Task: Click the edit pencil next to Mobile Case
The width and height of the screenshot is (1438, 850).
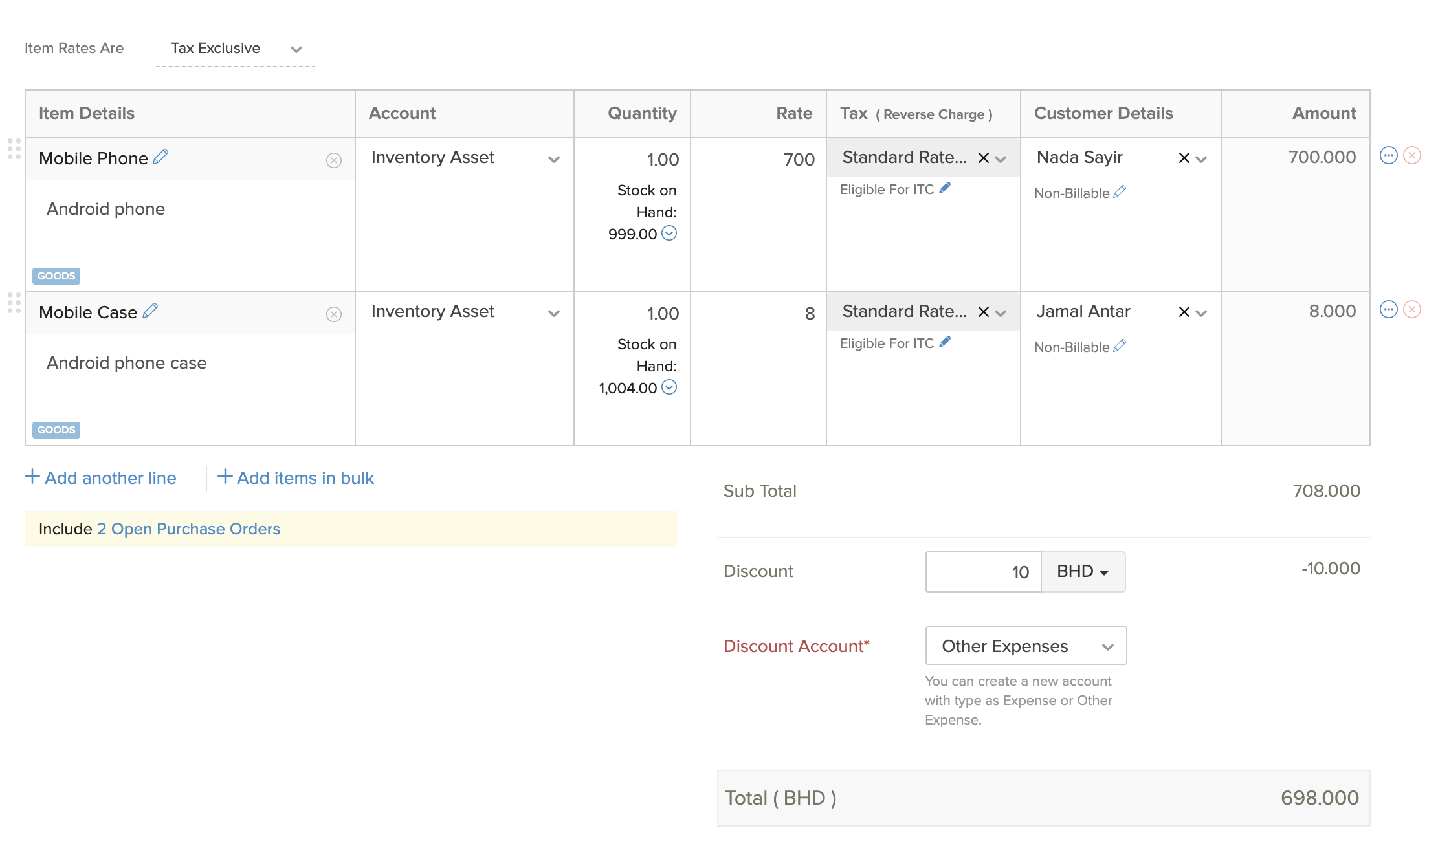Action: [150, 311]
